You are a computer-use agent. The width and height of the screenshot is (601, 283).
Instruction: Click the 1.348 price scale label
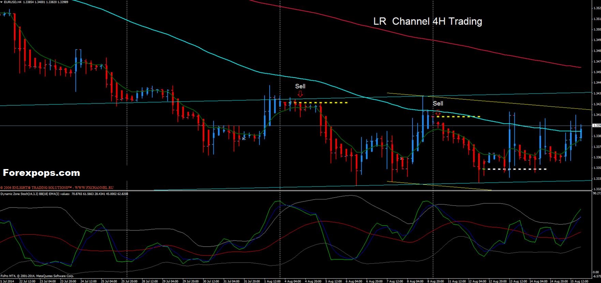pos(597,51)
